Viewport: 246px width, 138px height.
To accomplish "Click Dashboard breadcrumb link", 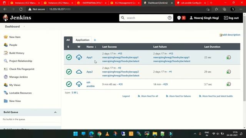I will click(x=12, y=26).
